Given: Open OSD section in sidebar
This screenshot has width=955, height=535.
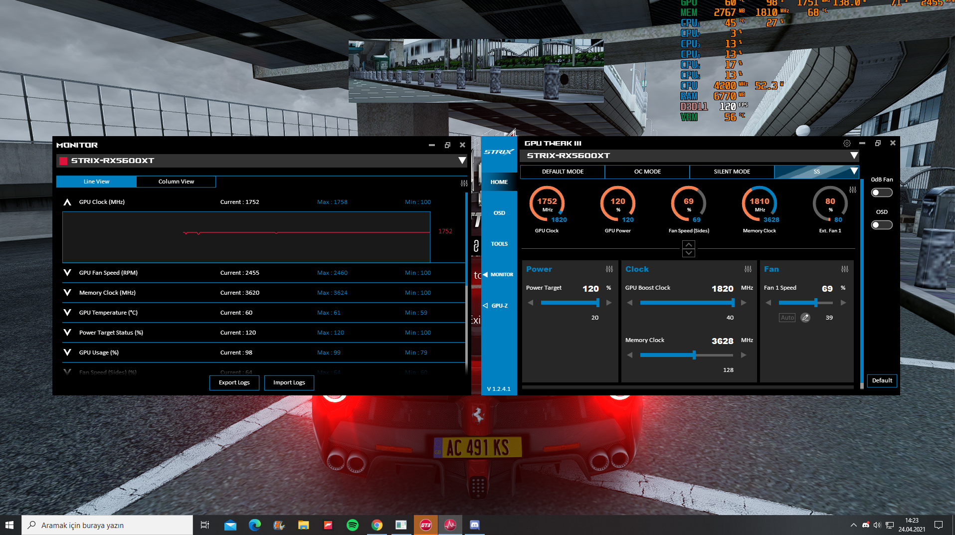Looking at the screenshot, I should 499,213.
